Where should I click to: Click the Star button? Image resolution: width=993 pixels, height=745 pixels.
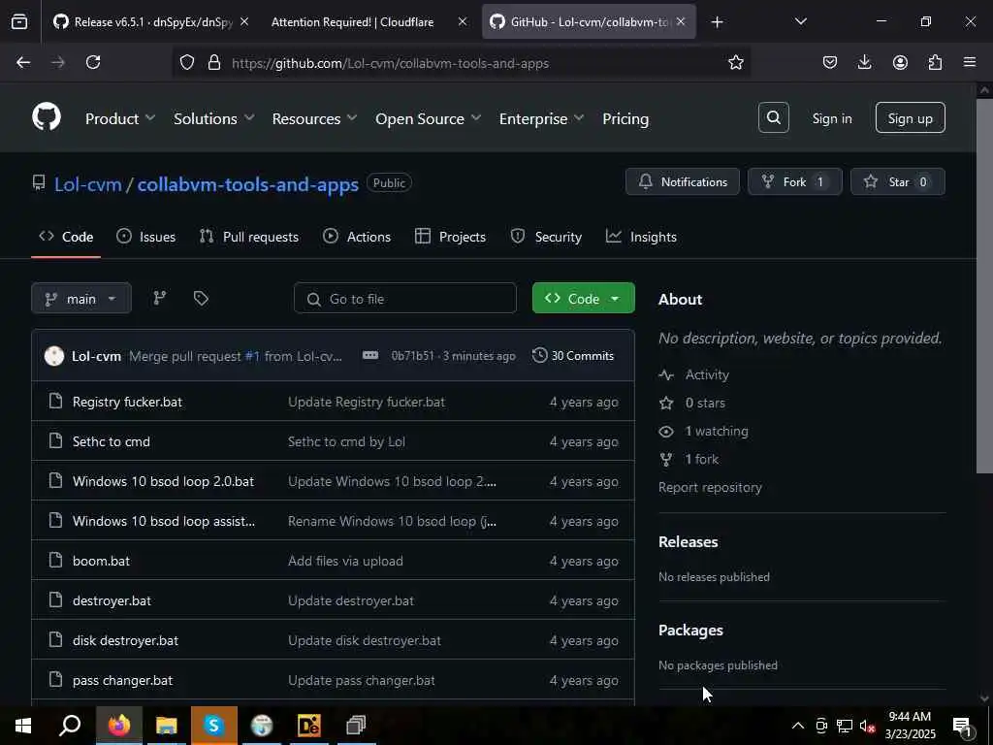point(897,181)
